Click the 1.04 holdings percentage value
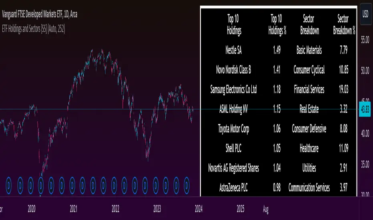 click(277, 168)
